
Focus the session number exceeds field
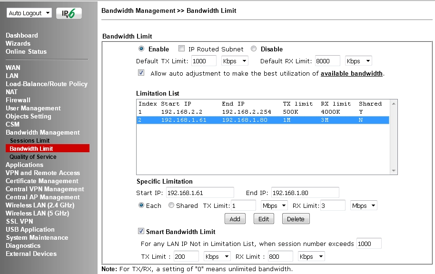pos(369,244)
